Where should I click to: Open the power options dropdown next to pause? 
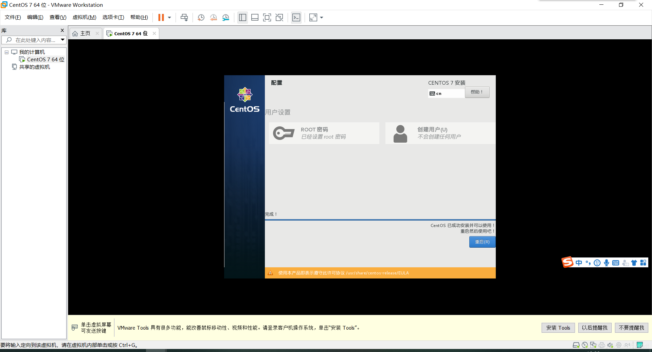pyautogui.click(x=169, y=18)
